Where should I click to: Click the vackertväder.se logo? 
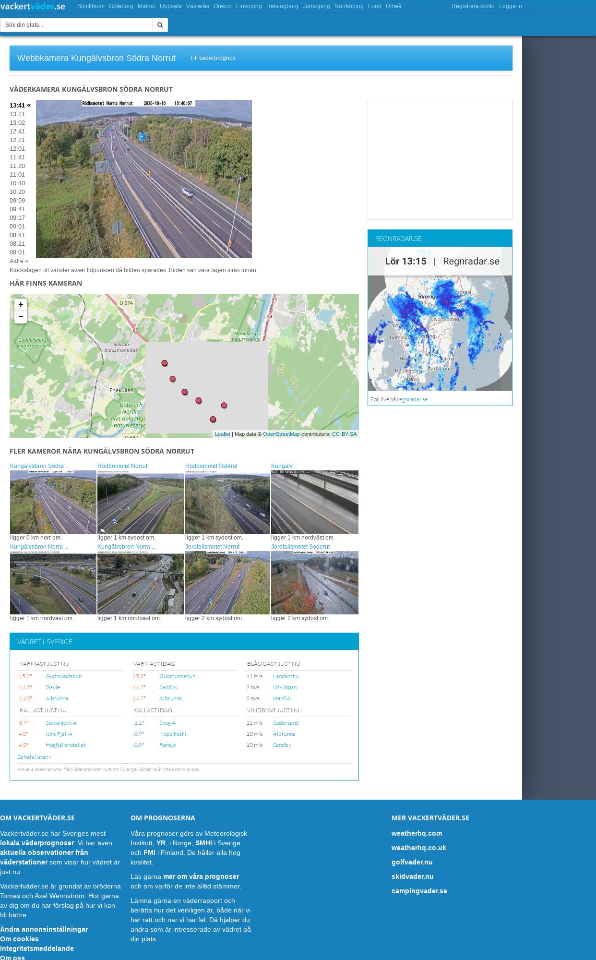click(33, 6)
